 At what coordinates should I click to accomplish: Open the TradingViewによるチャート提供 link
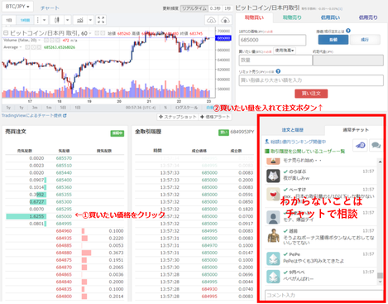click(34, 115)
